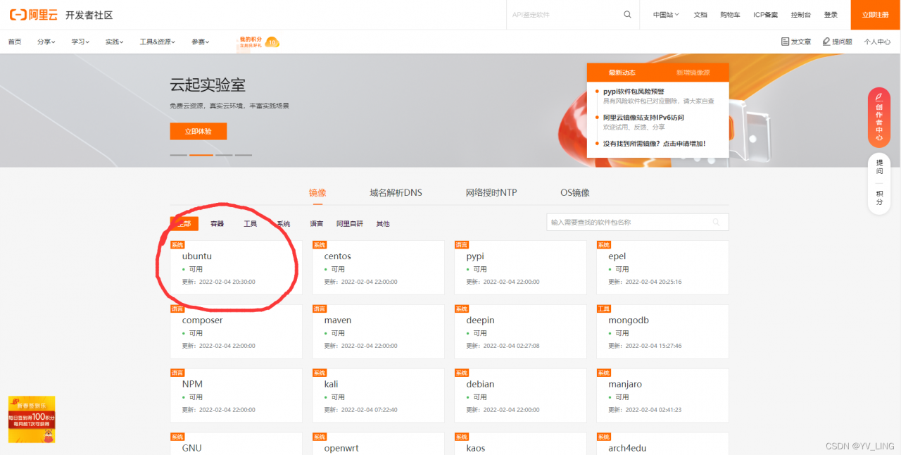Image resolution: width=901 pixels, height=455 pixels.
Task: Filter mirrors by 语言
Action: pos(317,223)
